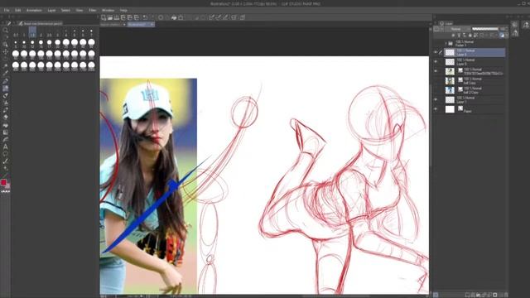Open the Filter menu
Viewport: 530px width, 298px height.
pos(92,10)
